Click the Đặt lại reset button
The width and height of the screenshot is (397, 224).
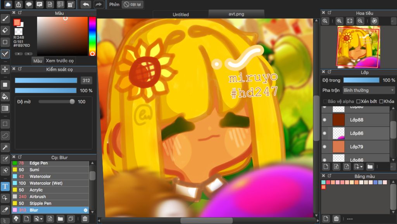(x=133, y=4)
